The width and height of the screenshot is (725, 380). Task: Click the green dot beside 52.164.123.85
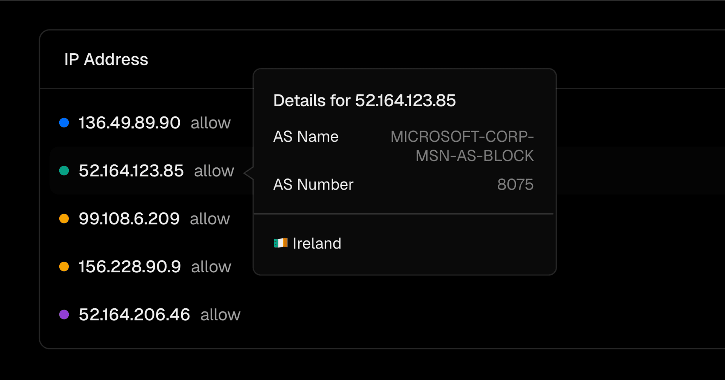tap(64, 171)
